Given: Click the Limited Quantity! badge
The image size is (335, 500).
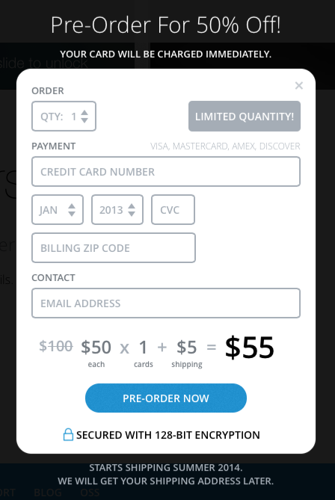Looking at the screenshot, I should pos(245,116).
